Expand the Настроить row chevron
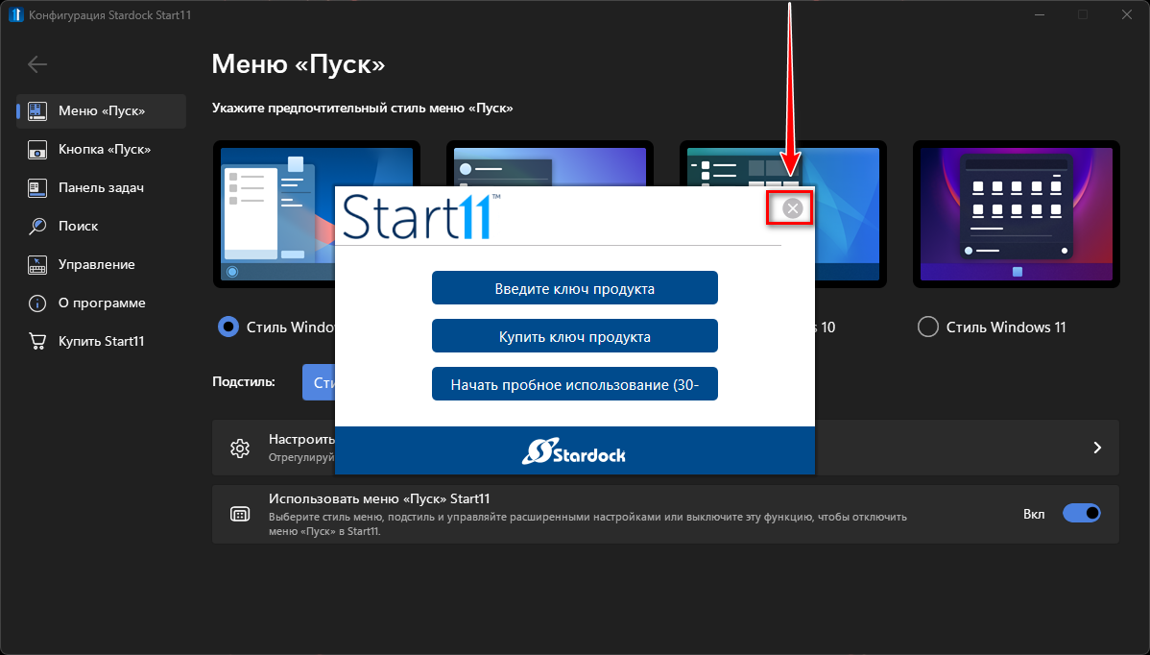 [1097, 448]
